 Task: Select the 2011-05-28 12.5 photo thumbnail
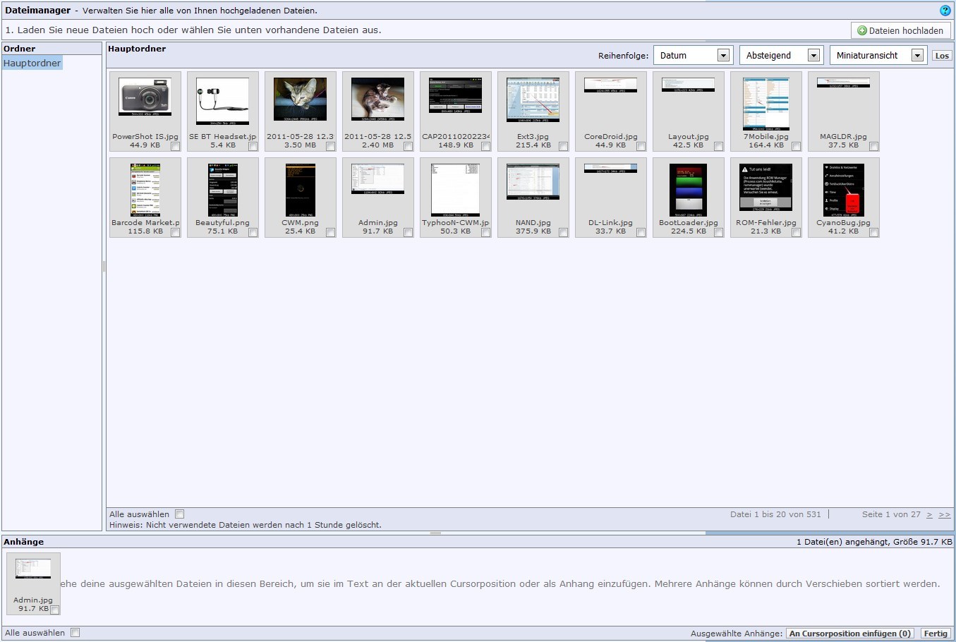(378, 99)
